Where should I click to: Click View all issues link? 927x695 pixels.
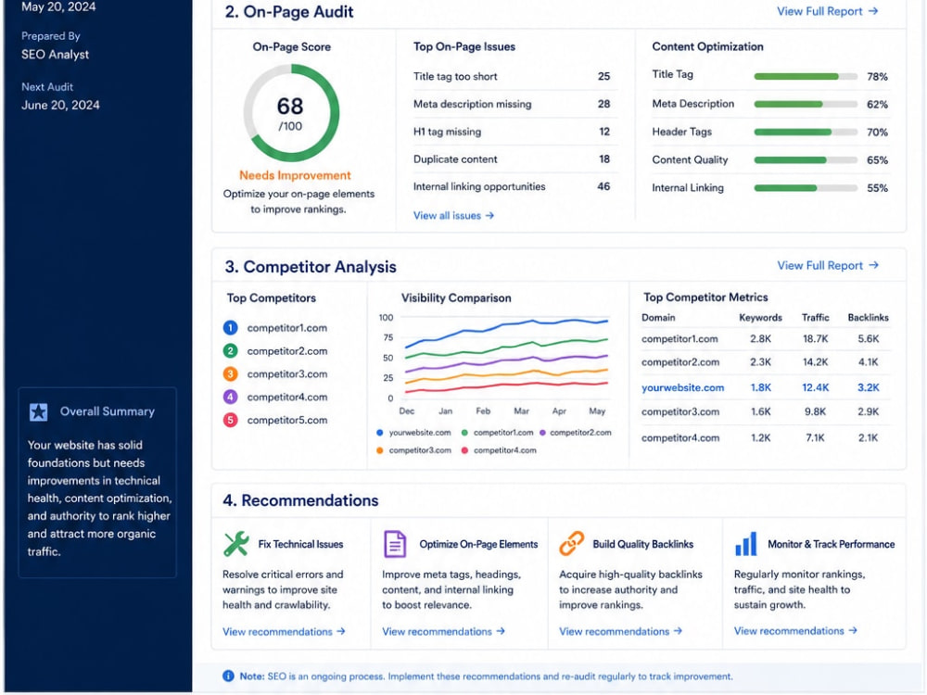[453, 216]
